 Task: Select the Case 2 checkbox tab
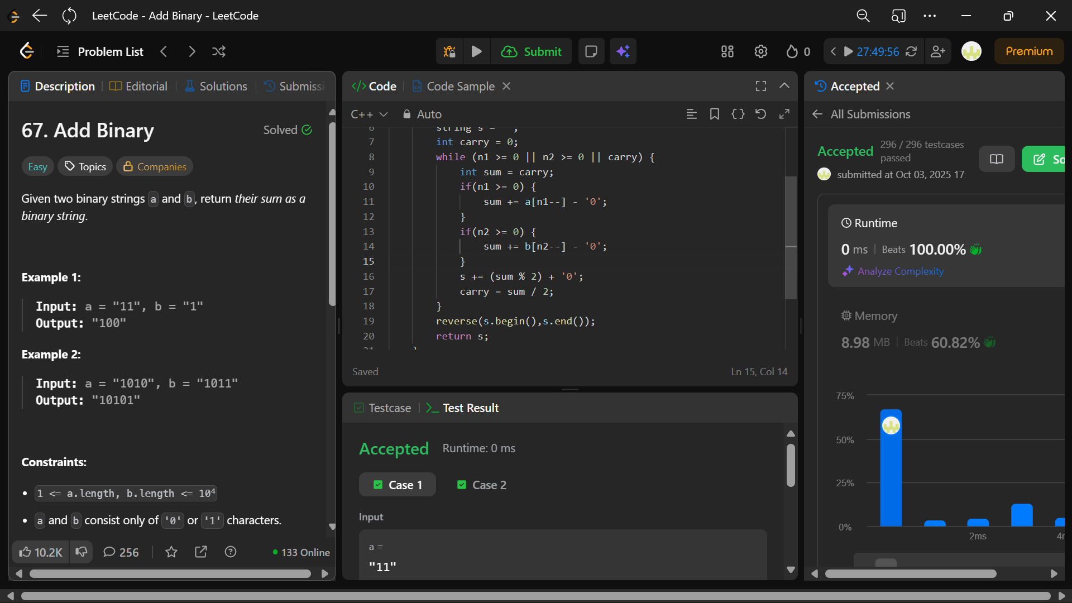(481, 485)
